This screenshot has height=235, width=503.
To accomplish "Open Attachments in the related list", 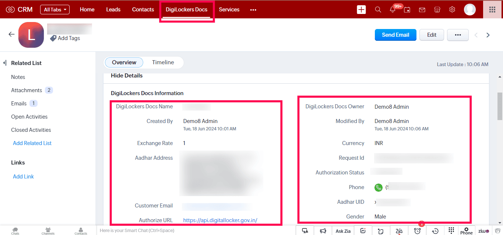I will pos(27,90).
